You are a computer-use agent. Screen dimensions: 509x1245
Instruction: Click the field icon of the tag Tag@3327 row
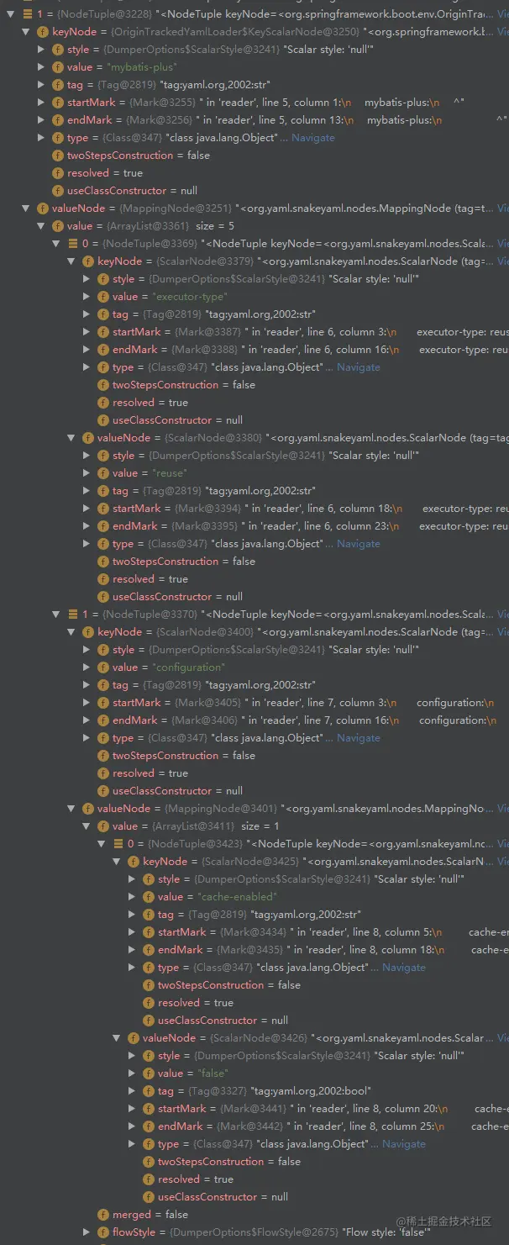149,1091
